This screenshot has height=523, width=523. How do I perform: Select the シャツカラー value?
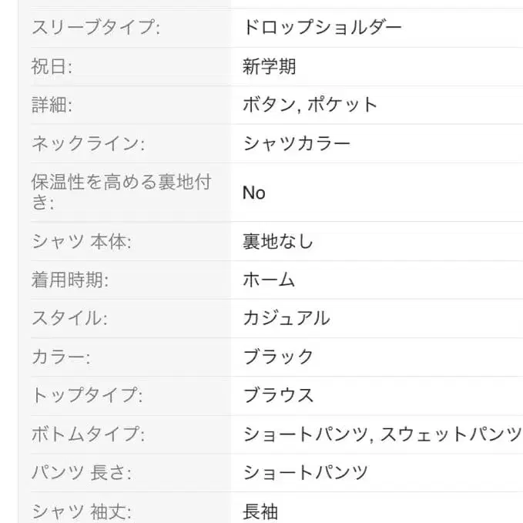(297, 144)
